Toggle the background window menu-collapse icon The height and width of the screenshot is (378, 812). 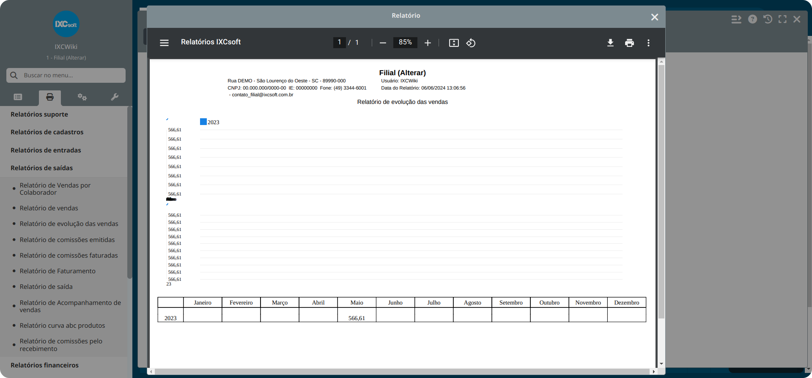(x=736, y=19)
